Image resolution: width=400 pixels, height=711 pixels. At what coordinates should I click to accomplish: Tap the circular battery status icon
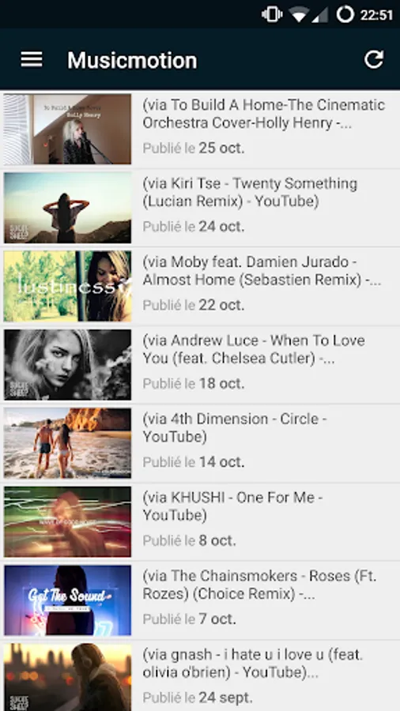pyautogui.click(x=345, y=14)
